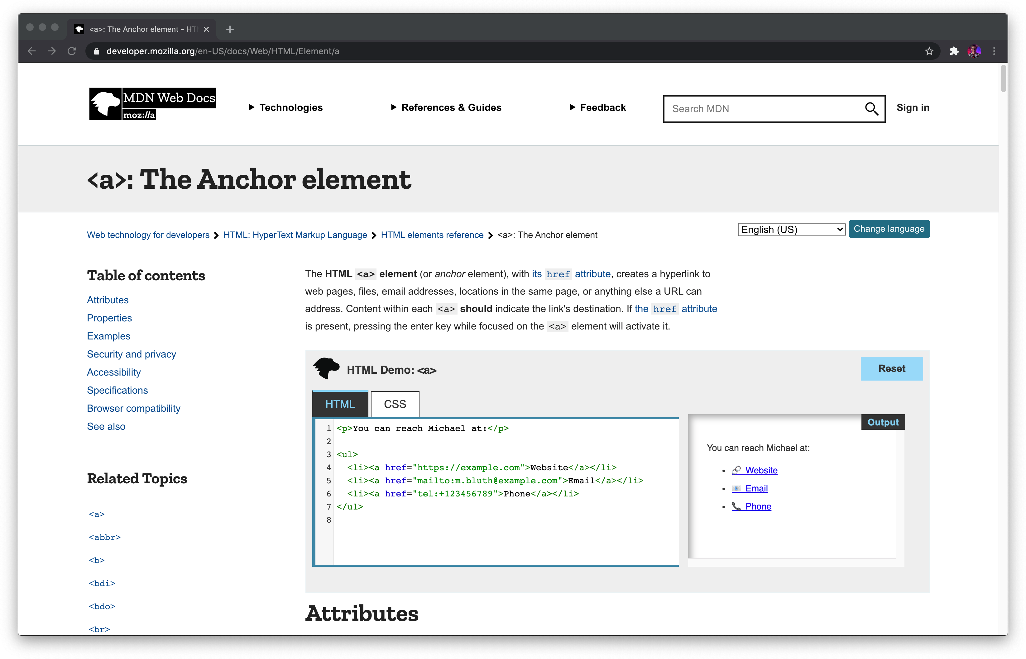Expand the Feedback menu
Screen dimensions: 1026x659
[598, 107]
